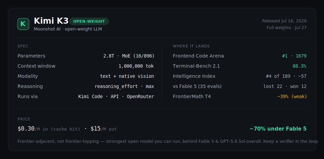Click the Parameters value 2.8T MoE

tap(129, 56)
